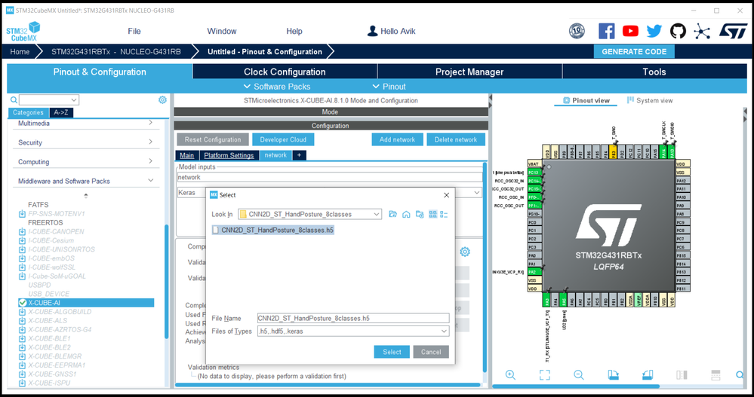The height and width of the screenshot is (397, 754).
Task: Switch to Pinout view
Action: pos(586,100)
